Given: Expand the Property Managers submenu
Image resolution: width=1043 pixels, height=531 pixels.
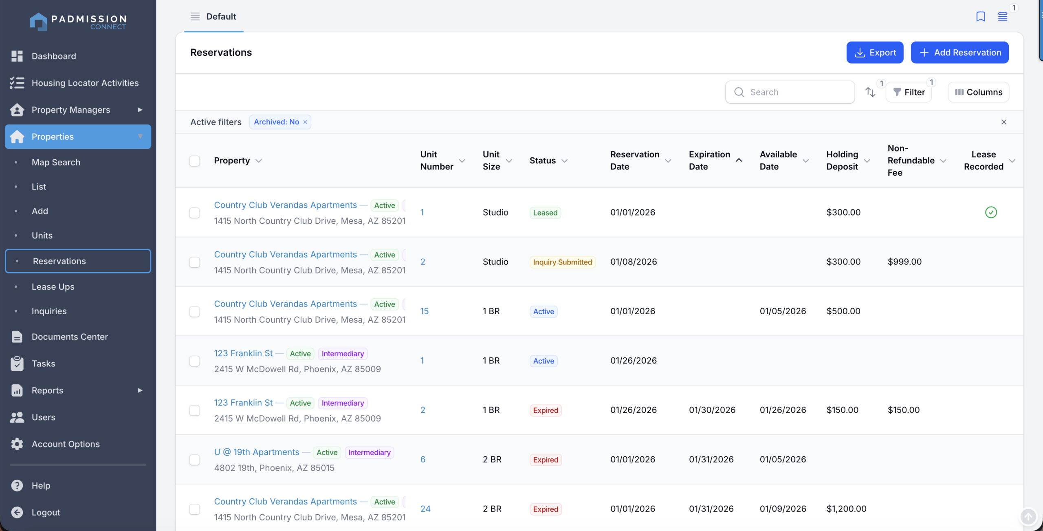Looking at the screenshot, I should (x=140, y=110).
